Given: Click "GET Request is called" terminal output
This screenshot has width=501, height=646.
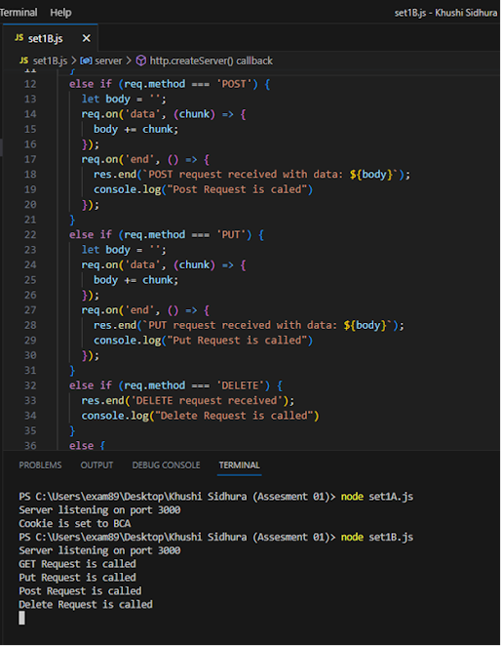Looking at the screenshot, I should pos(77,564).
